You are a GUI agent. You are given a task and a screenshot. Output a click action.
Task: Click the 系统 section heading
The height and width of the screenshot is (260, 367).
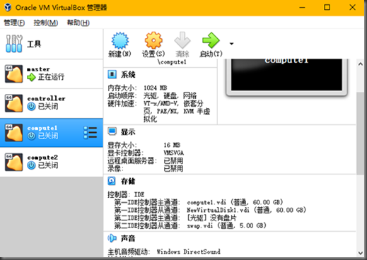pos(128,75)
